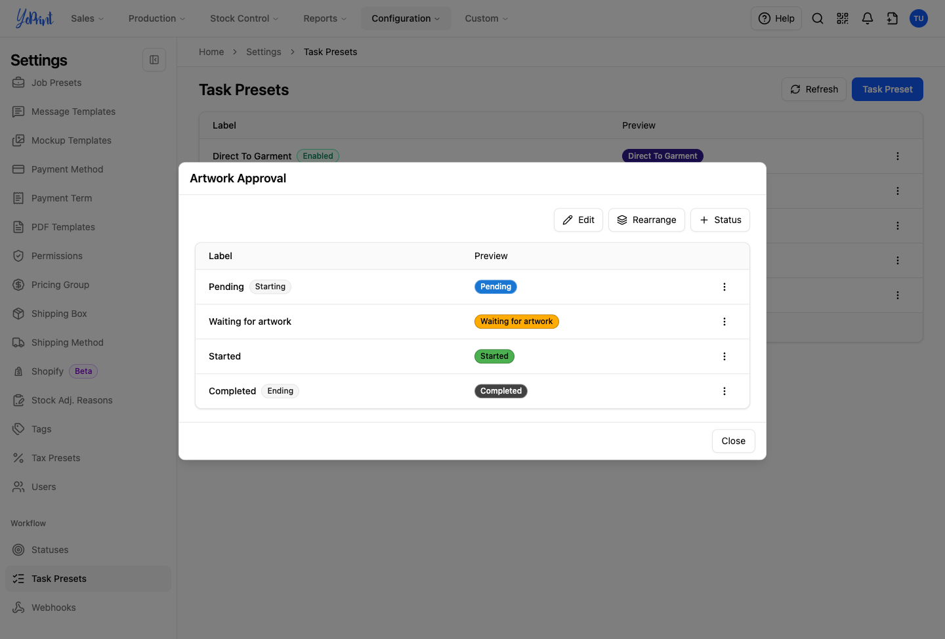The height and width of the screenshot is (639, 945).
Task: Add a new Status
Action: [x=720, y=220]
